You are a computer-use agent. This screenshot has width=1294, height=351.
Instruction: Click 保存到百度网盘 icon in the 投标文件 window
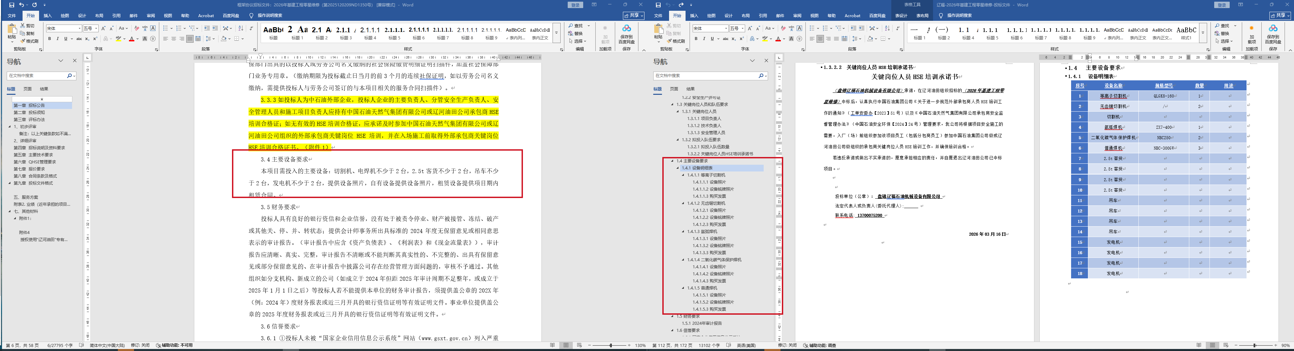pos(1273,33)
